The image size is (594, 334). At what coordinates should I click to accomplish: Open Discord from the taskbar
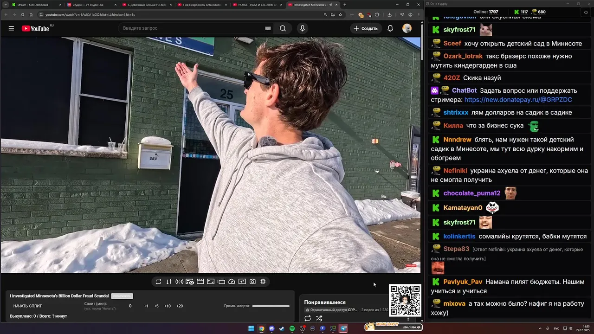pos(272,328)
